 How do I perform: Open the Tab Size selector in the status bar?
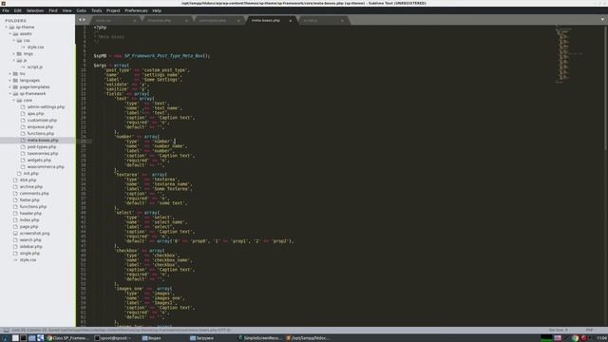point(559,330)
